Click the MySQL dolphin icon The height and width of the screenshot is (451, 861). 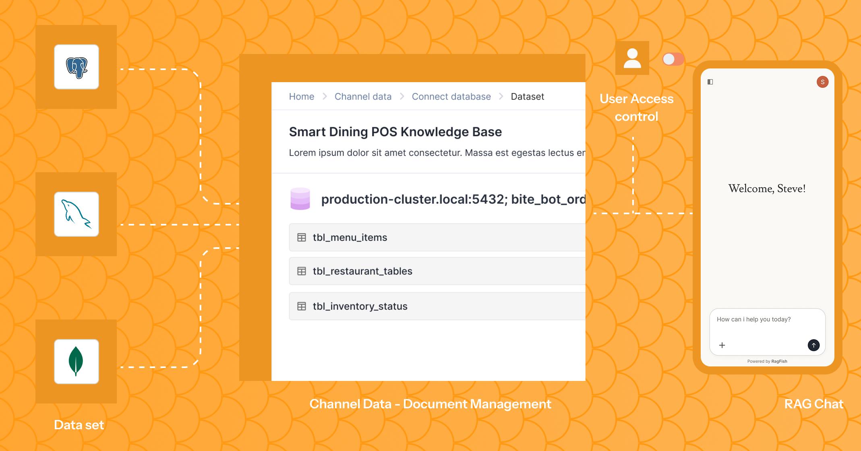77,214
